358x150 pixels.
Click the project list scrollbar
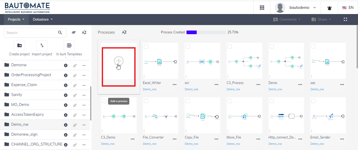click(91, 103)
